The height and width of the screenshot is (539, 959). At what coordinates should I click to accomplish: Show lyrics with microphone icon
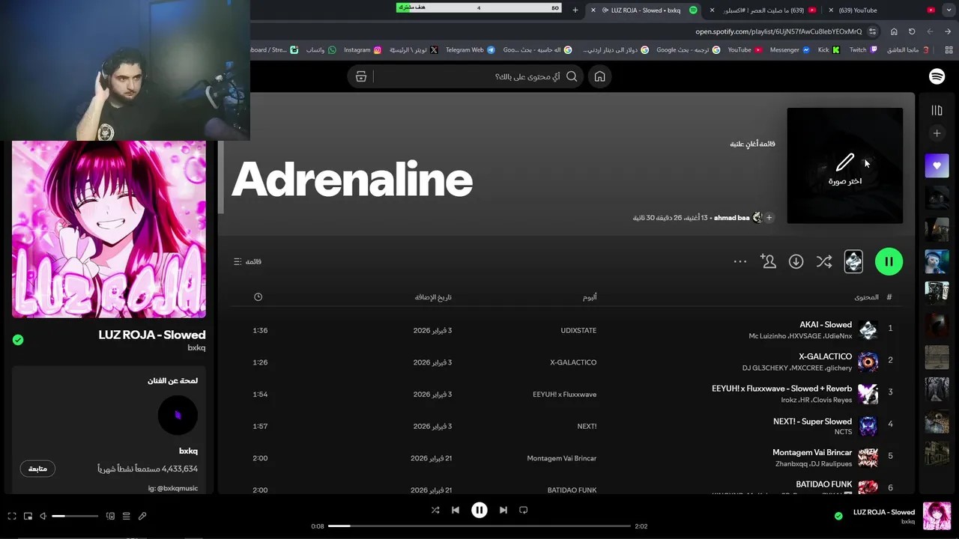tap(142, 516)
